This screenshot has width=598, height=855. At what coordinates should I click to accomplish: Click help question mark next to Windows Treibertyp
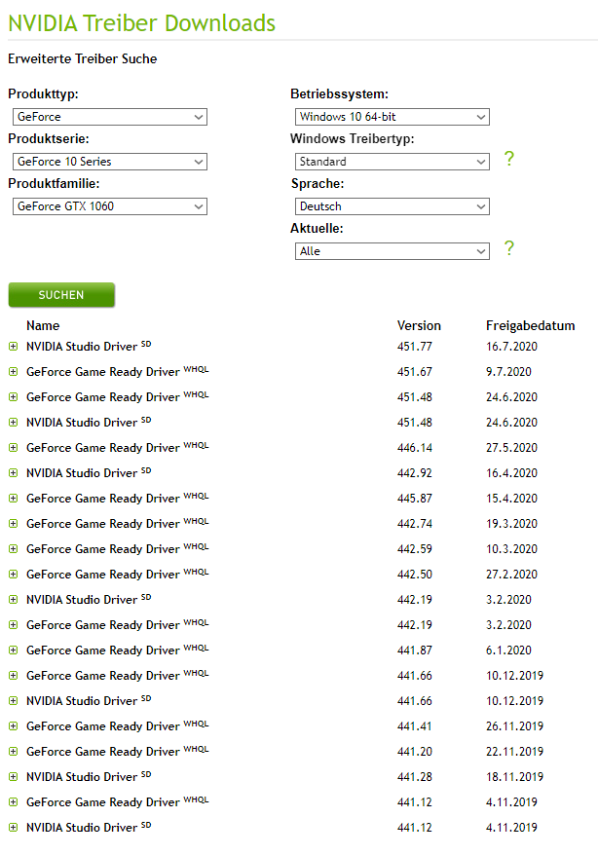[509, 158]
